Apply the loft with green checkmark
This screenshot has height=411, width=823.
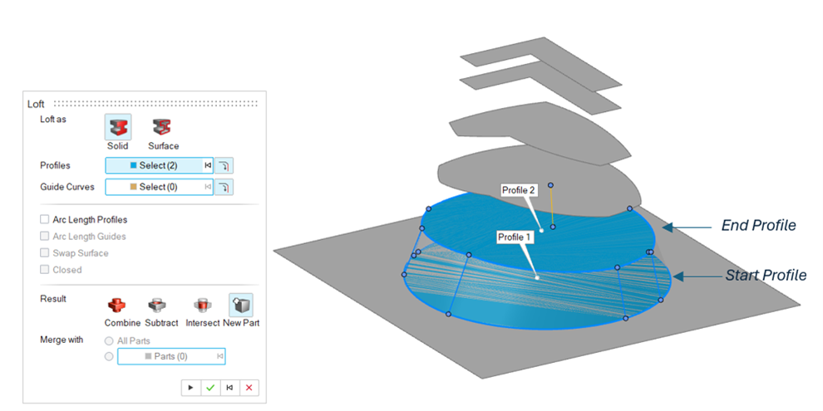click(210, 388)
